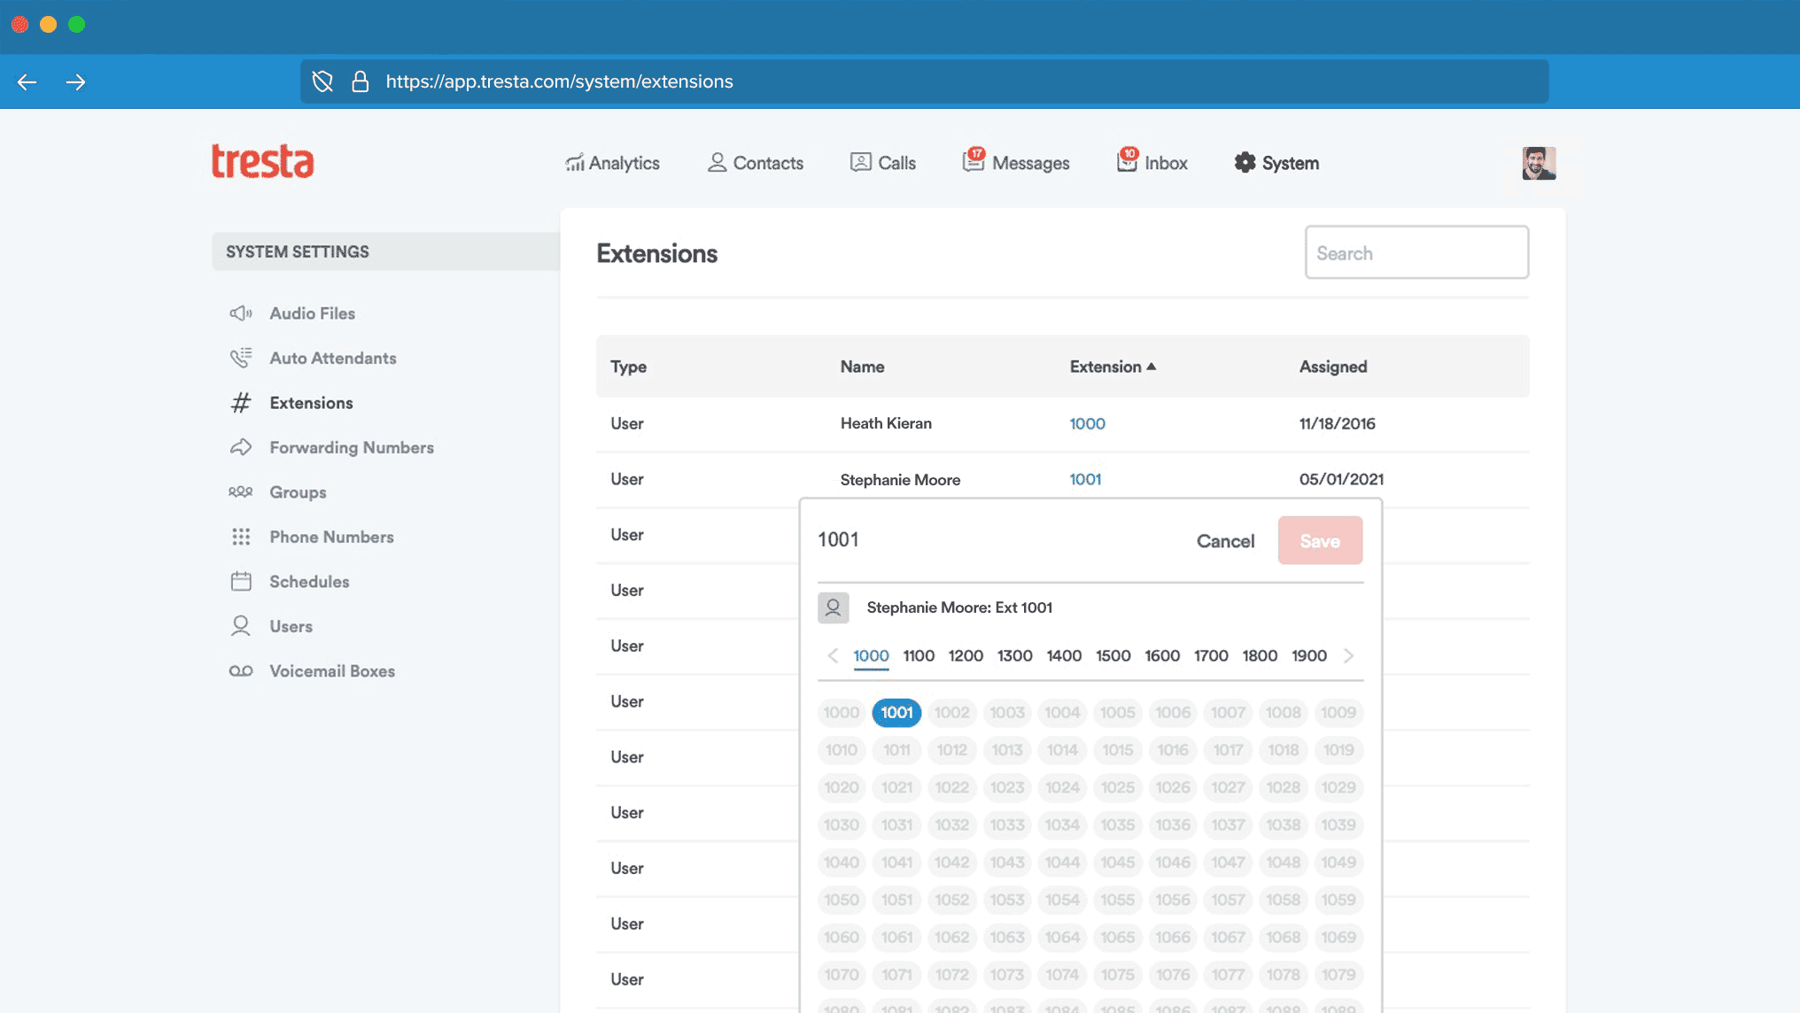Click the browser back arrow

(x=27, y=82)
